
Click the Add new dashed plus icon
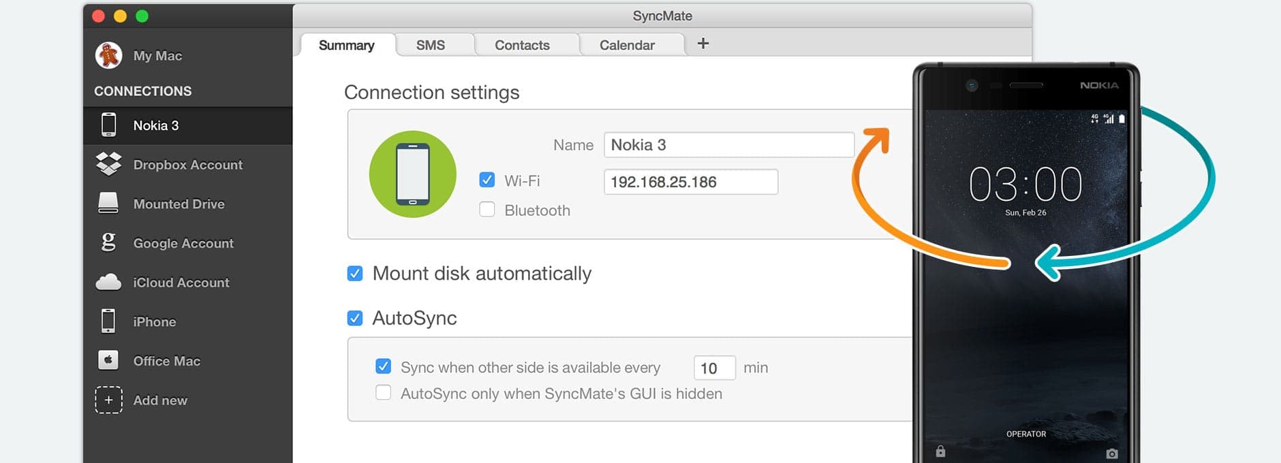[x=108, y=400]
